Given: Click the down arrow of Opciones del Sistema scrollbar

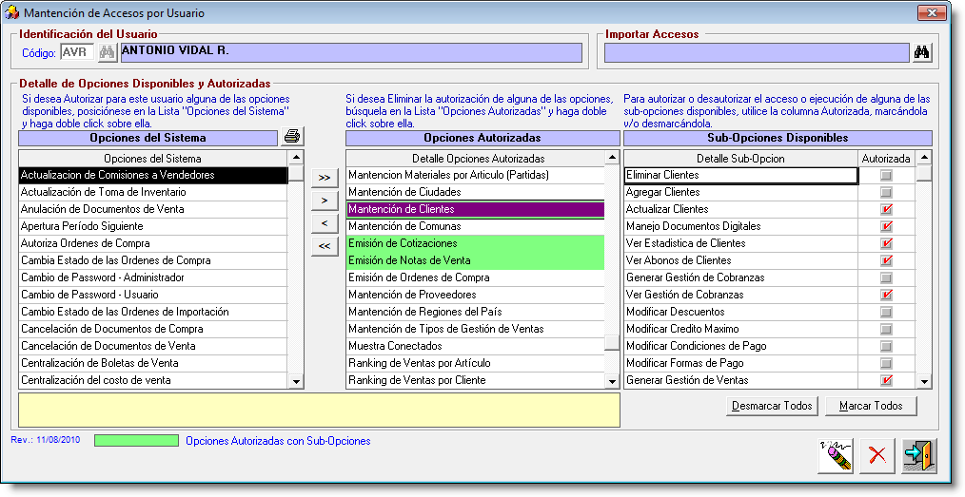Looking at the screenshot, I should click(296, 381).
